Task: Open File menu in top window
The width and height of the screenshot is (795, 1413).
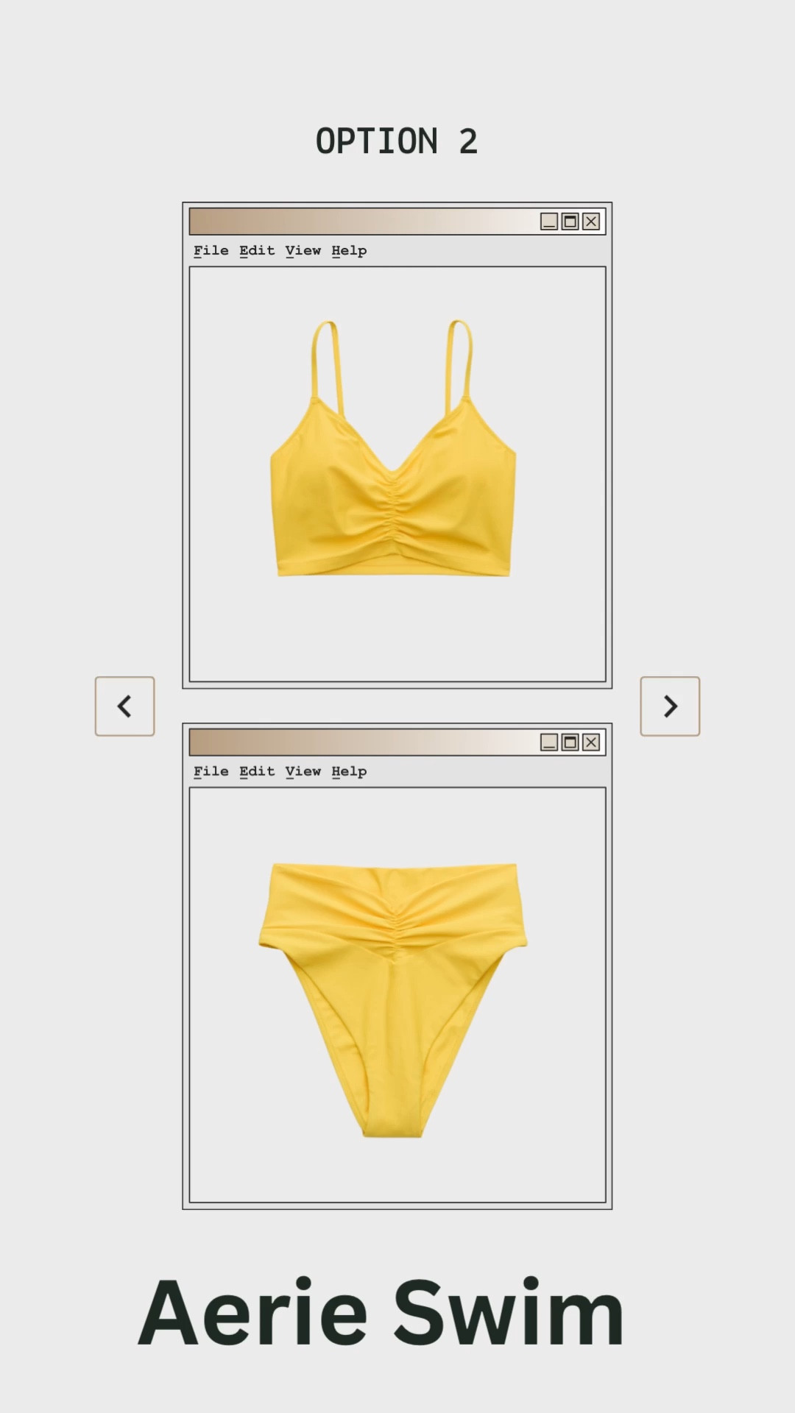Action: click(x=211, y=250)
